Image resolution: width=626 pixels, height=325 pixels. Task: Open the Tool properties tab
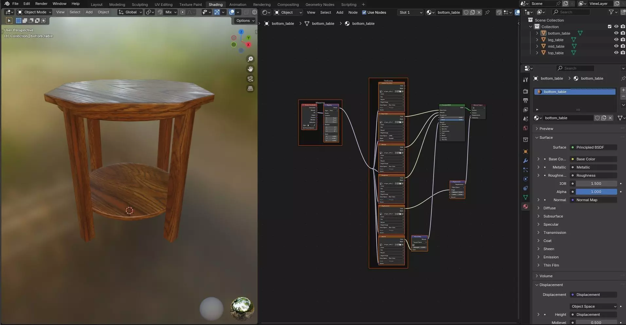(526, 80)
